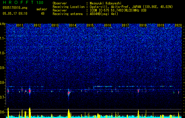Click the 1.0 kHz axis label
Image resolution: width=185 pixels, height=118 pixels.
click(x=3, y=53)
